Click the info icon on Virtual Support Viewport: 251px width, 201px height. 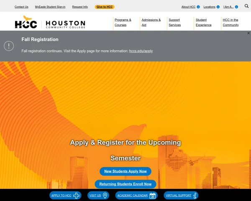click(x=195, y=196)
